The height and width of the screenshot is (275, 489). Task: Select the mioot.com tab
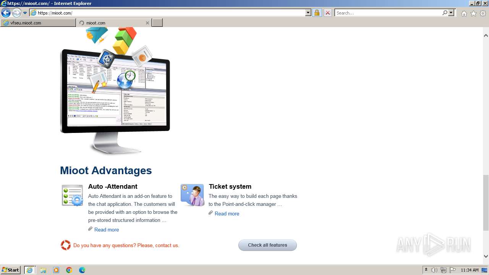[x=111, y=23]
